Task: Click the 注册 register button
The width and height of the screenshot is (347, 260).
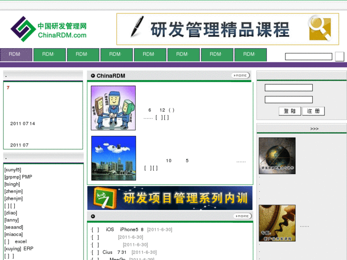Action: [x=314, y=111]
